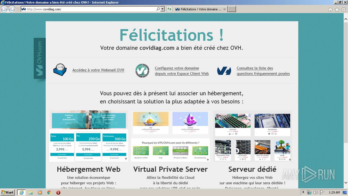The image size is (348, 196).
Task: Click the green circular OVH configure icon
Action: 142,71
